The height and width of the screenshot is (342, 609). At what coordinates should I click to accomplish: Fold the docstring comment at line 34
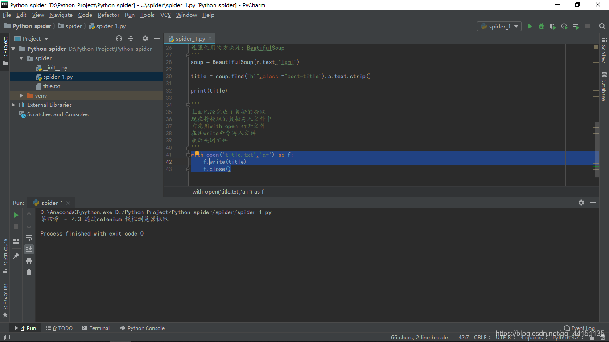tap(189, 105)
